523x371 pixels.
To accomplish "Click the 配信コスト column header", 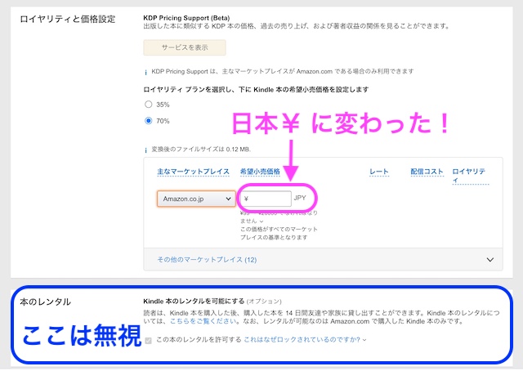I will pos(427,172).
